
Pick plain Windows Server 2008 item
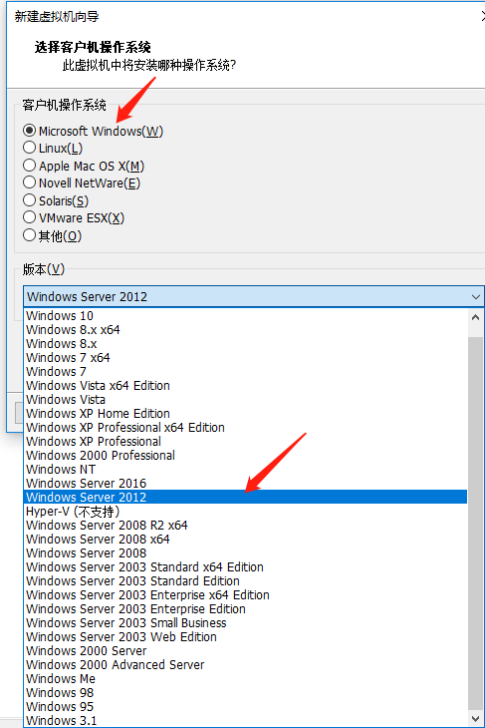tap(245, 552)
